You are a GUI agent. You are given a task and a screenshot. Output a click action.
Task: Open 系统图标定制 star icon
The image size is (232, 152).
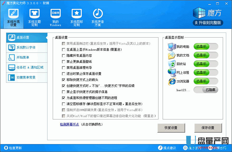point(77,18)
